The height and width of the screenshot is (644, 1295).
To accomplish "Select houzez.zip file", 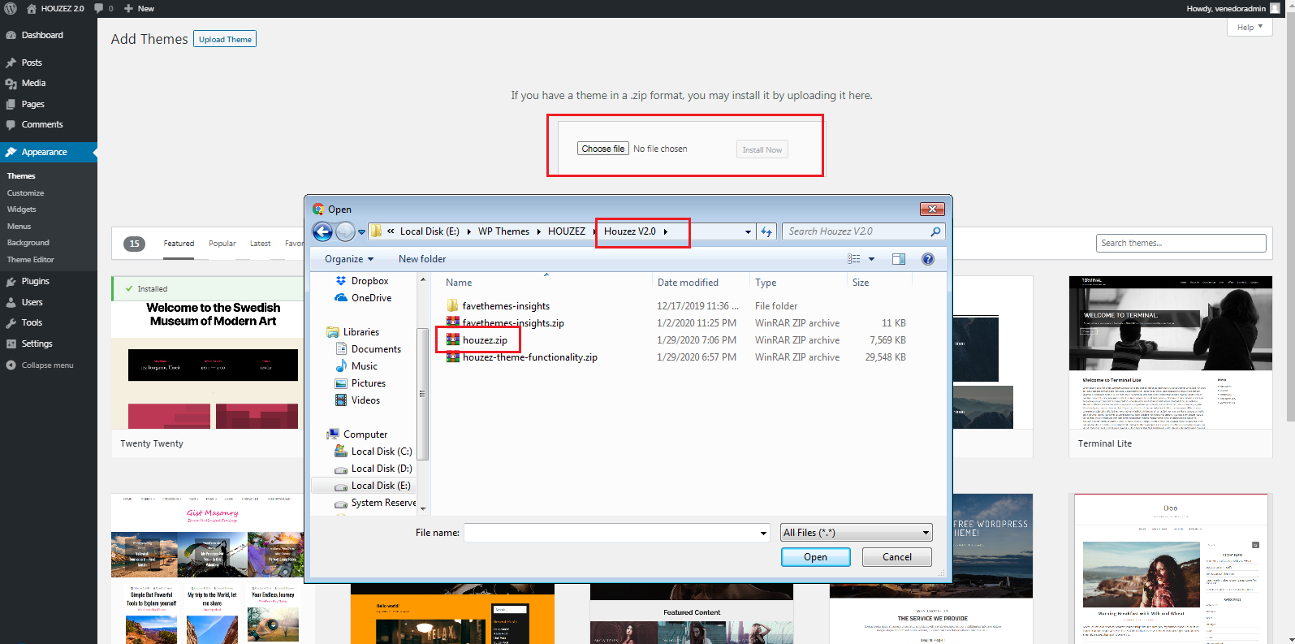I will pyautogui.click(x=485, y=340).
